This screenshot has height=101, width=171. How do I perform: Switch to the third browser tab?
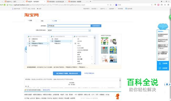[57, 2]
